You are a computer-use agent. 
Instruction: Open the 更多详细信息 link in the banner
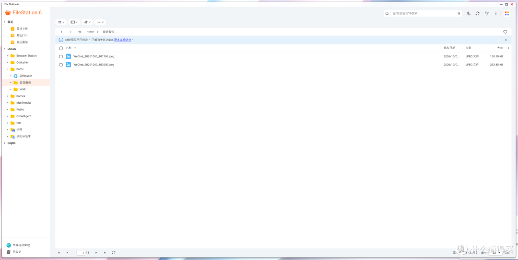coord(123,40)
